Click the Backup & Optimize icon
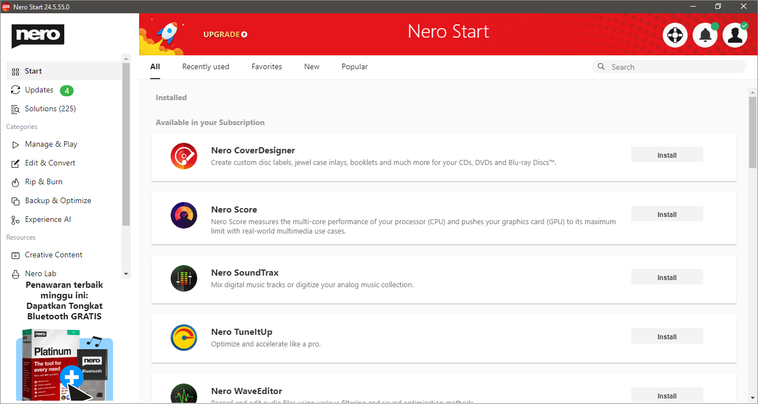Screen dimensions: 758x404 (x=16, y=201)
